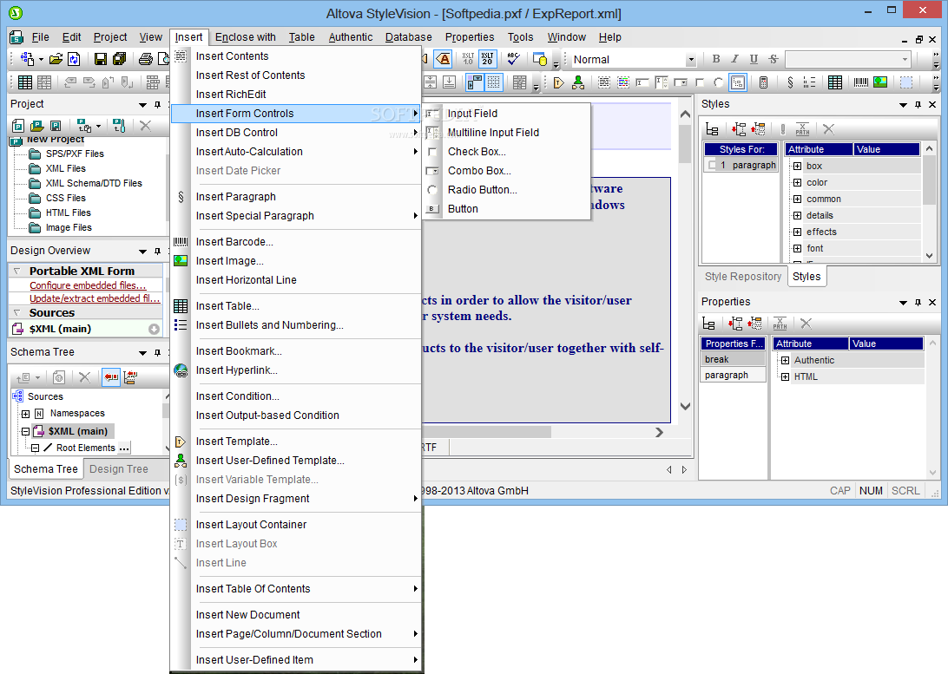The height and width of the screenshot is (674, 948).
Task: Run the ABC spelling check icon
Action: pyautogui.click(x=514, y=59)
